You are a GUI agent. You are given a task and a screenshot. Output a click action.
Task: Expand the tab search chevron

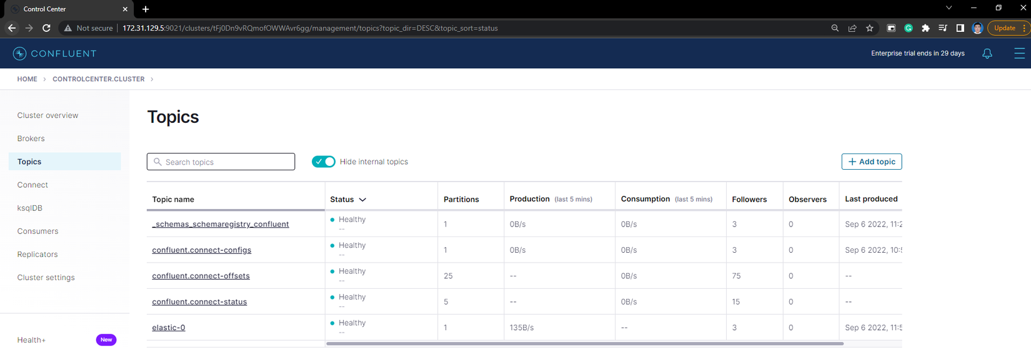[949, 8]
